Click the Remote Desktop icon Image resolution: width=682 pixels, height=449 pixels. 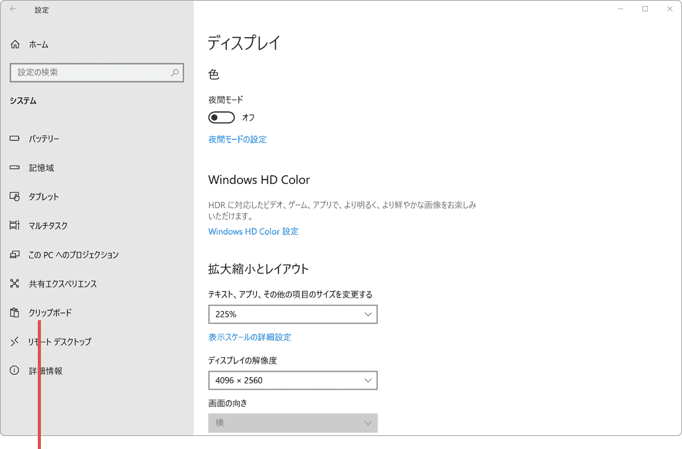tap(14, 341)
